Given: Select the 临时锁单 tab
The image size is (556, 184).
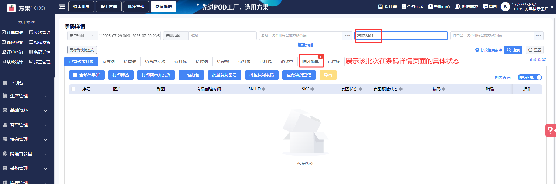Looking at the screenshot, I should (310, 61).
